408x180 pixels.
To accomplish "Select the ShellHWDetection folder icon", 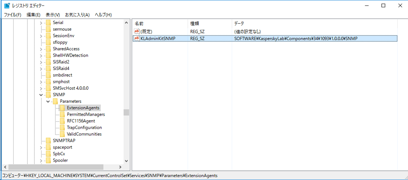I will click(x=48, y=55).
